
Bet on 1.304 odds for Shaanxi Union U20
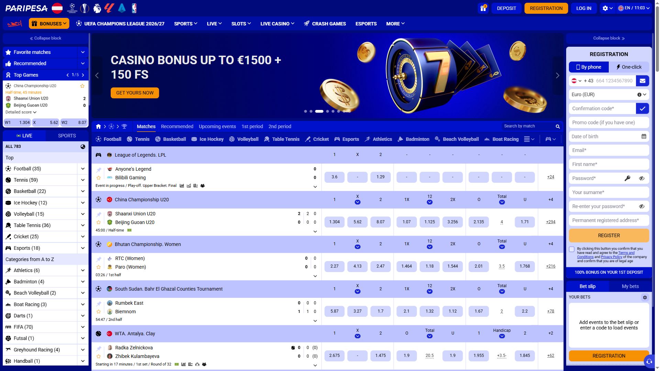(x=334, y=222)
